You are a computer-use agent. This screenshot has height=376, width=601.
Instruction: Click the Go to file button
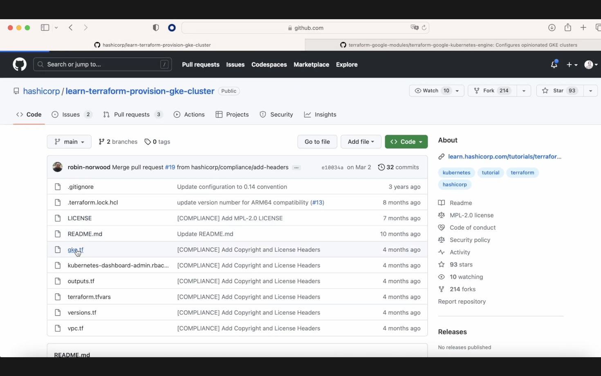tap(317, 141)
